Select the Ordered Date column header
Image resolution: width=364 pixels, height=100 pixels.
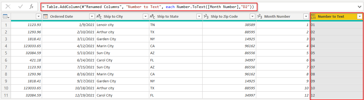point(69,16)
